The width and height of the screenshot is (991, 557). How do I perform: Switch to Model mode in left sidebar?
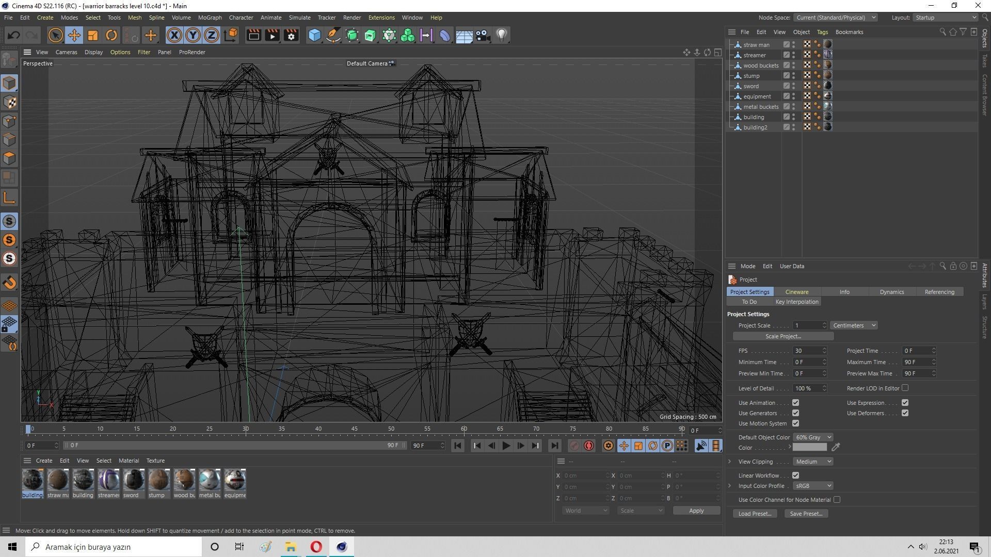pos(9,83)
